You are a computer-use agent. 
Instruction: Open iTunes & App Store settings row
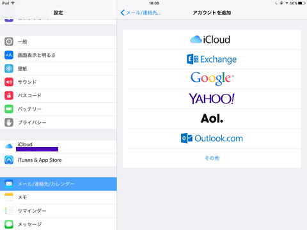coord(58,160)
